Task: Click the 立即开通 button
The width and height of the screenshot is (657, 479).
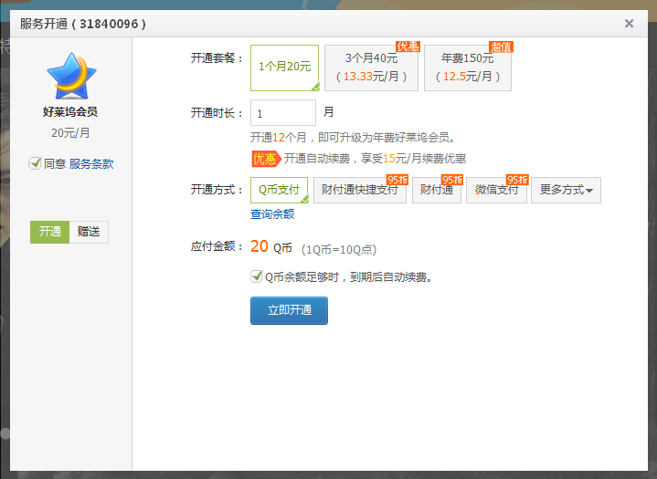Action: pos(289,310)
